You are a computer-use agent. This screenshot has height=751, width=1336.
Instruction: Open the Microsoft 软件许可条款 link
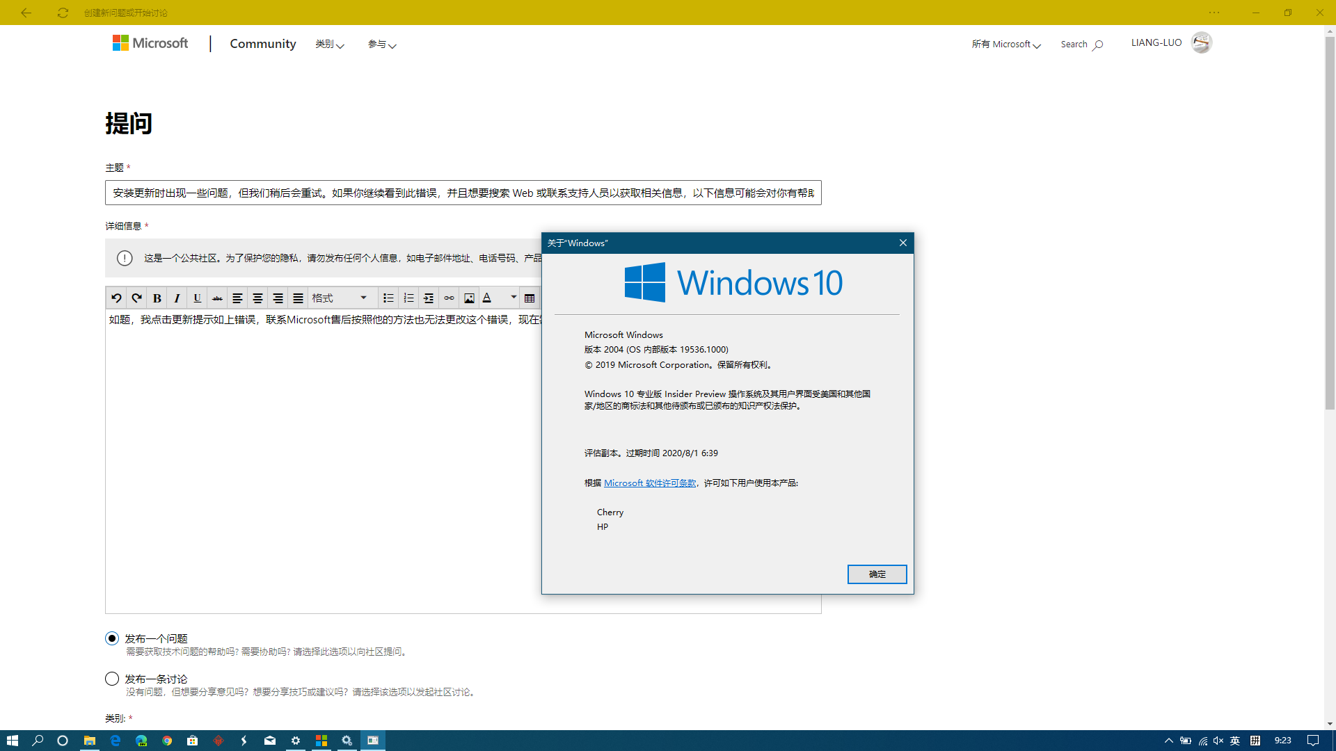pos(650,483)
